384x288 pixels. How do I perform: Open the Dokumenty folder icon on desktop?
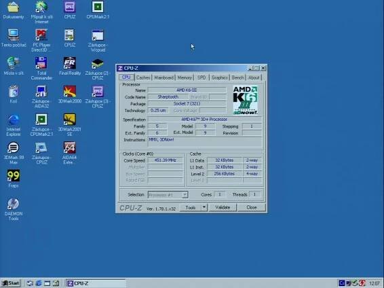[x=13, y=7]
